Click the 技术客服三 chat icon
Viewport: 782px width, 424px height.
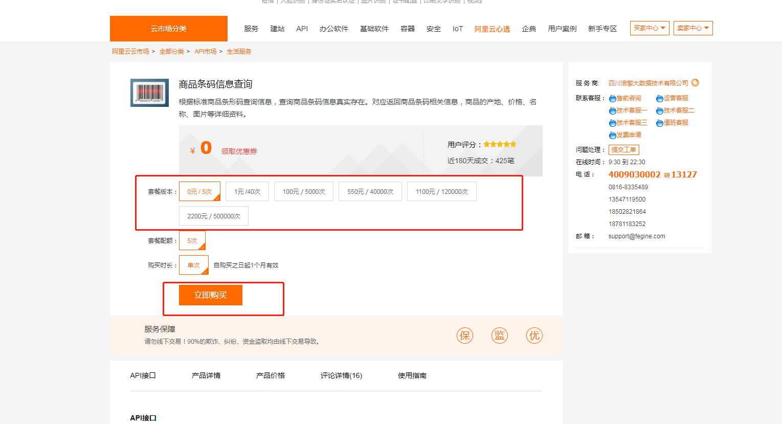612,123
